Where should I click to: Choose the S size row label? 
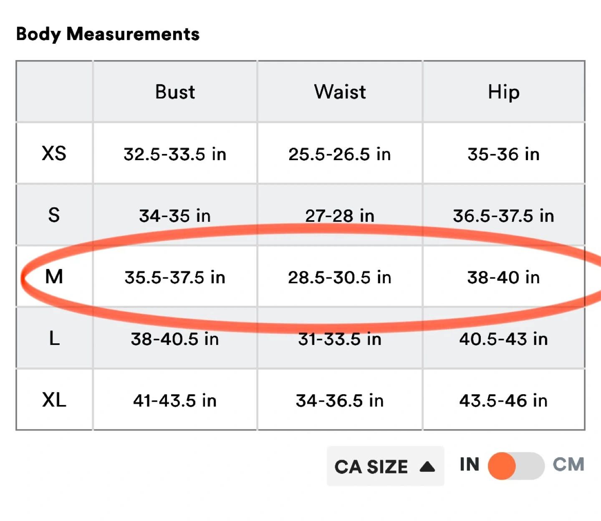point(54,215)
